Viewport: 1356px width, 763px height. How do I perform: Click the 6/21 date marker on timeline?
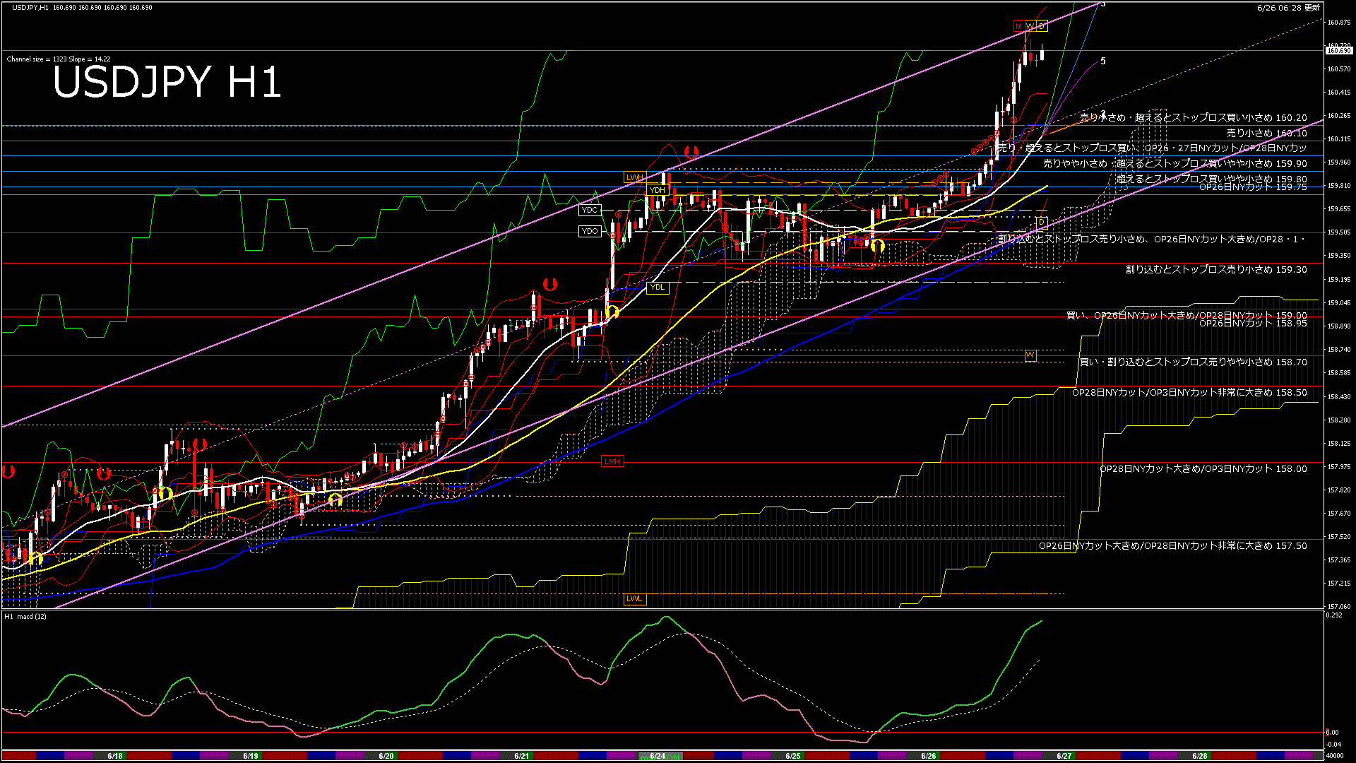(521, 756)
